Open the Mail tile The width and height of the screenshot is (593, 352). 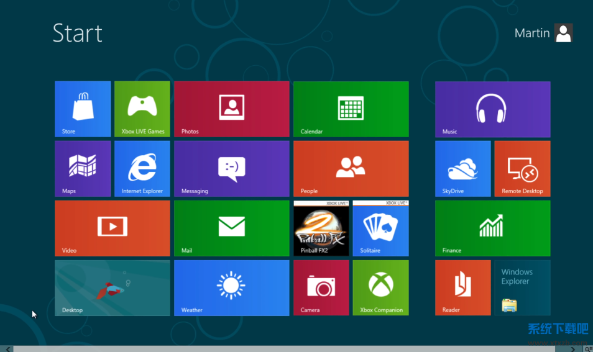(231, 228)
